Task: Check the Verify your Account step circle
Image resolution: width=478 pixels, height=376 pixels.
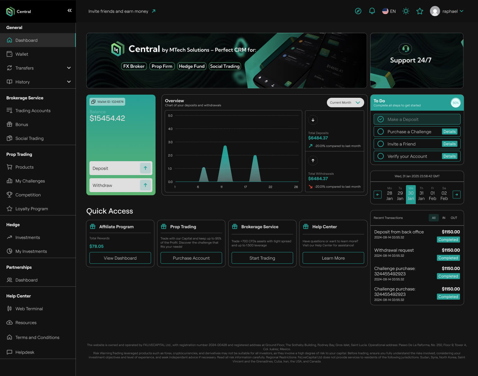Action: tap(381, 156)
